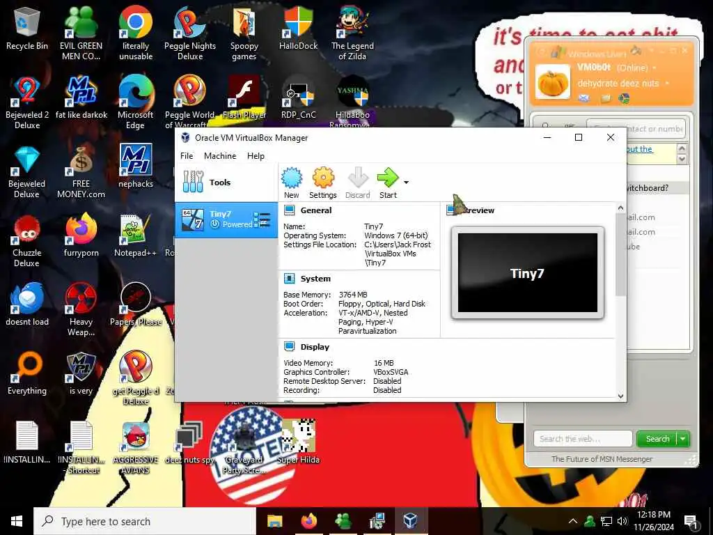This screenshot has height=535, width=713.
Task: Select the nephacks desktop icon
Action: coord(136,166)
